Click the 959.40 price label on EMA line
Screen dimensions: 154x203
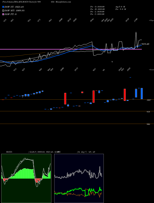[145, 44]
